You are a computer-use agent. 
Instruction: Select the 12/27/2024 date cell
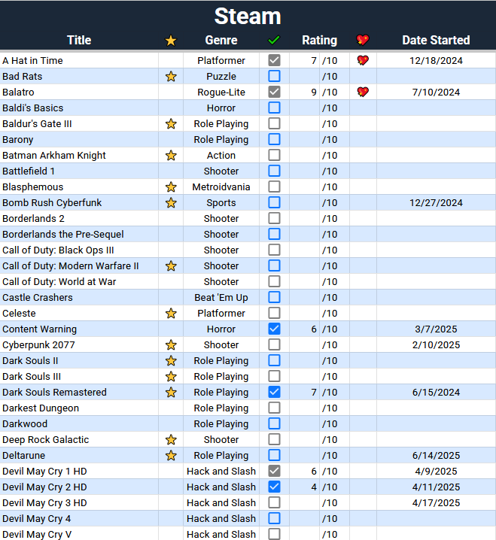pyautogui.click(x=436, y=202)
